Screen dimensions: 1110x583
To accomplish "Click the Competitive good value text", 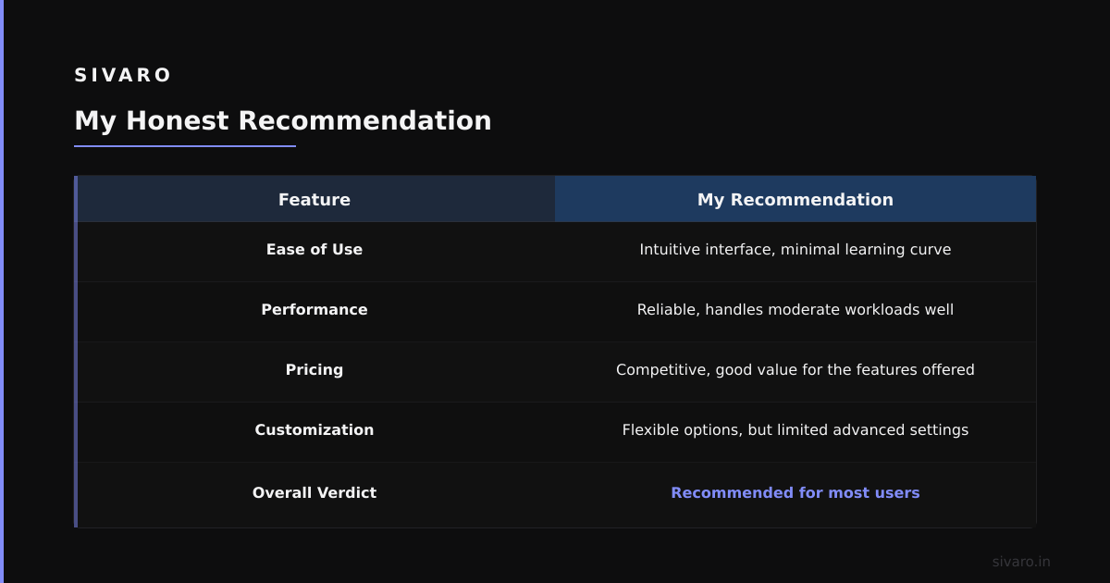I will pos(795,370).
